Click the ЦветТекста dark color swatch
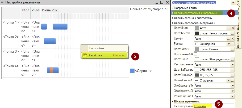 point(197,33)
